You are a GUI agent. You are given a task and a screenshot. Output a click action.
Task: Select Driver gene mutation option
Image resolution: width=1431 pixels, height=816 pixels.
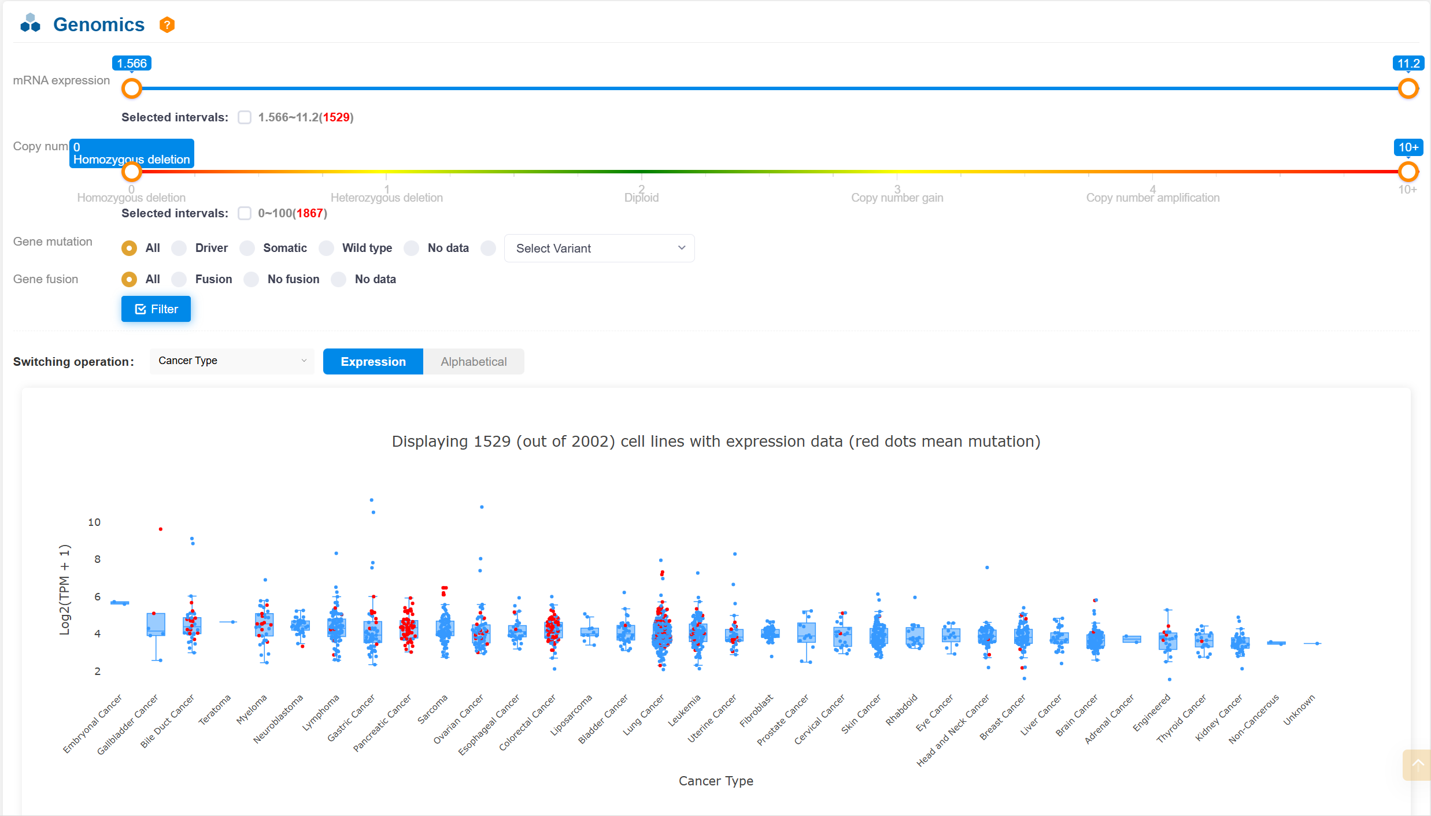[x=179, y=248]
